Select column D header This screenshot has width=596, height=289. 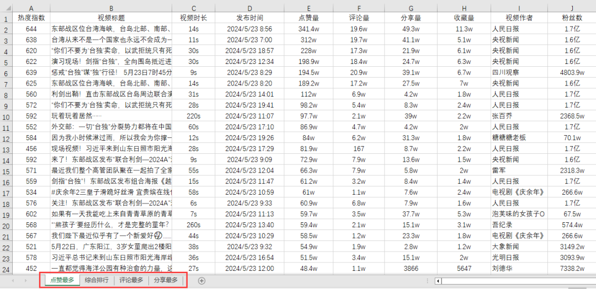249,8
